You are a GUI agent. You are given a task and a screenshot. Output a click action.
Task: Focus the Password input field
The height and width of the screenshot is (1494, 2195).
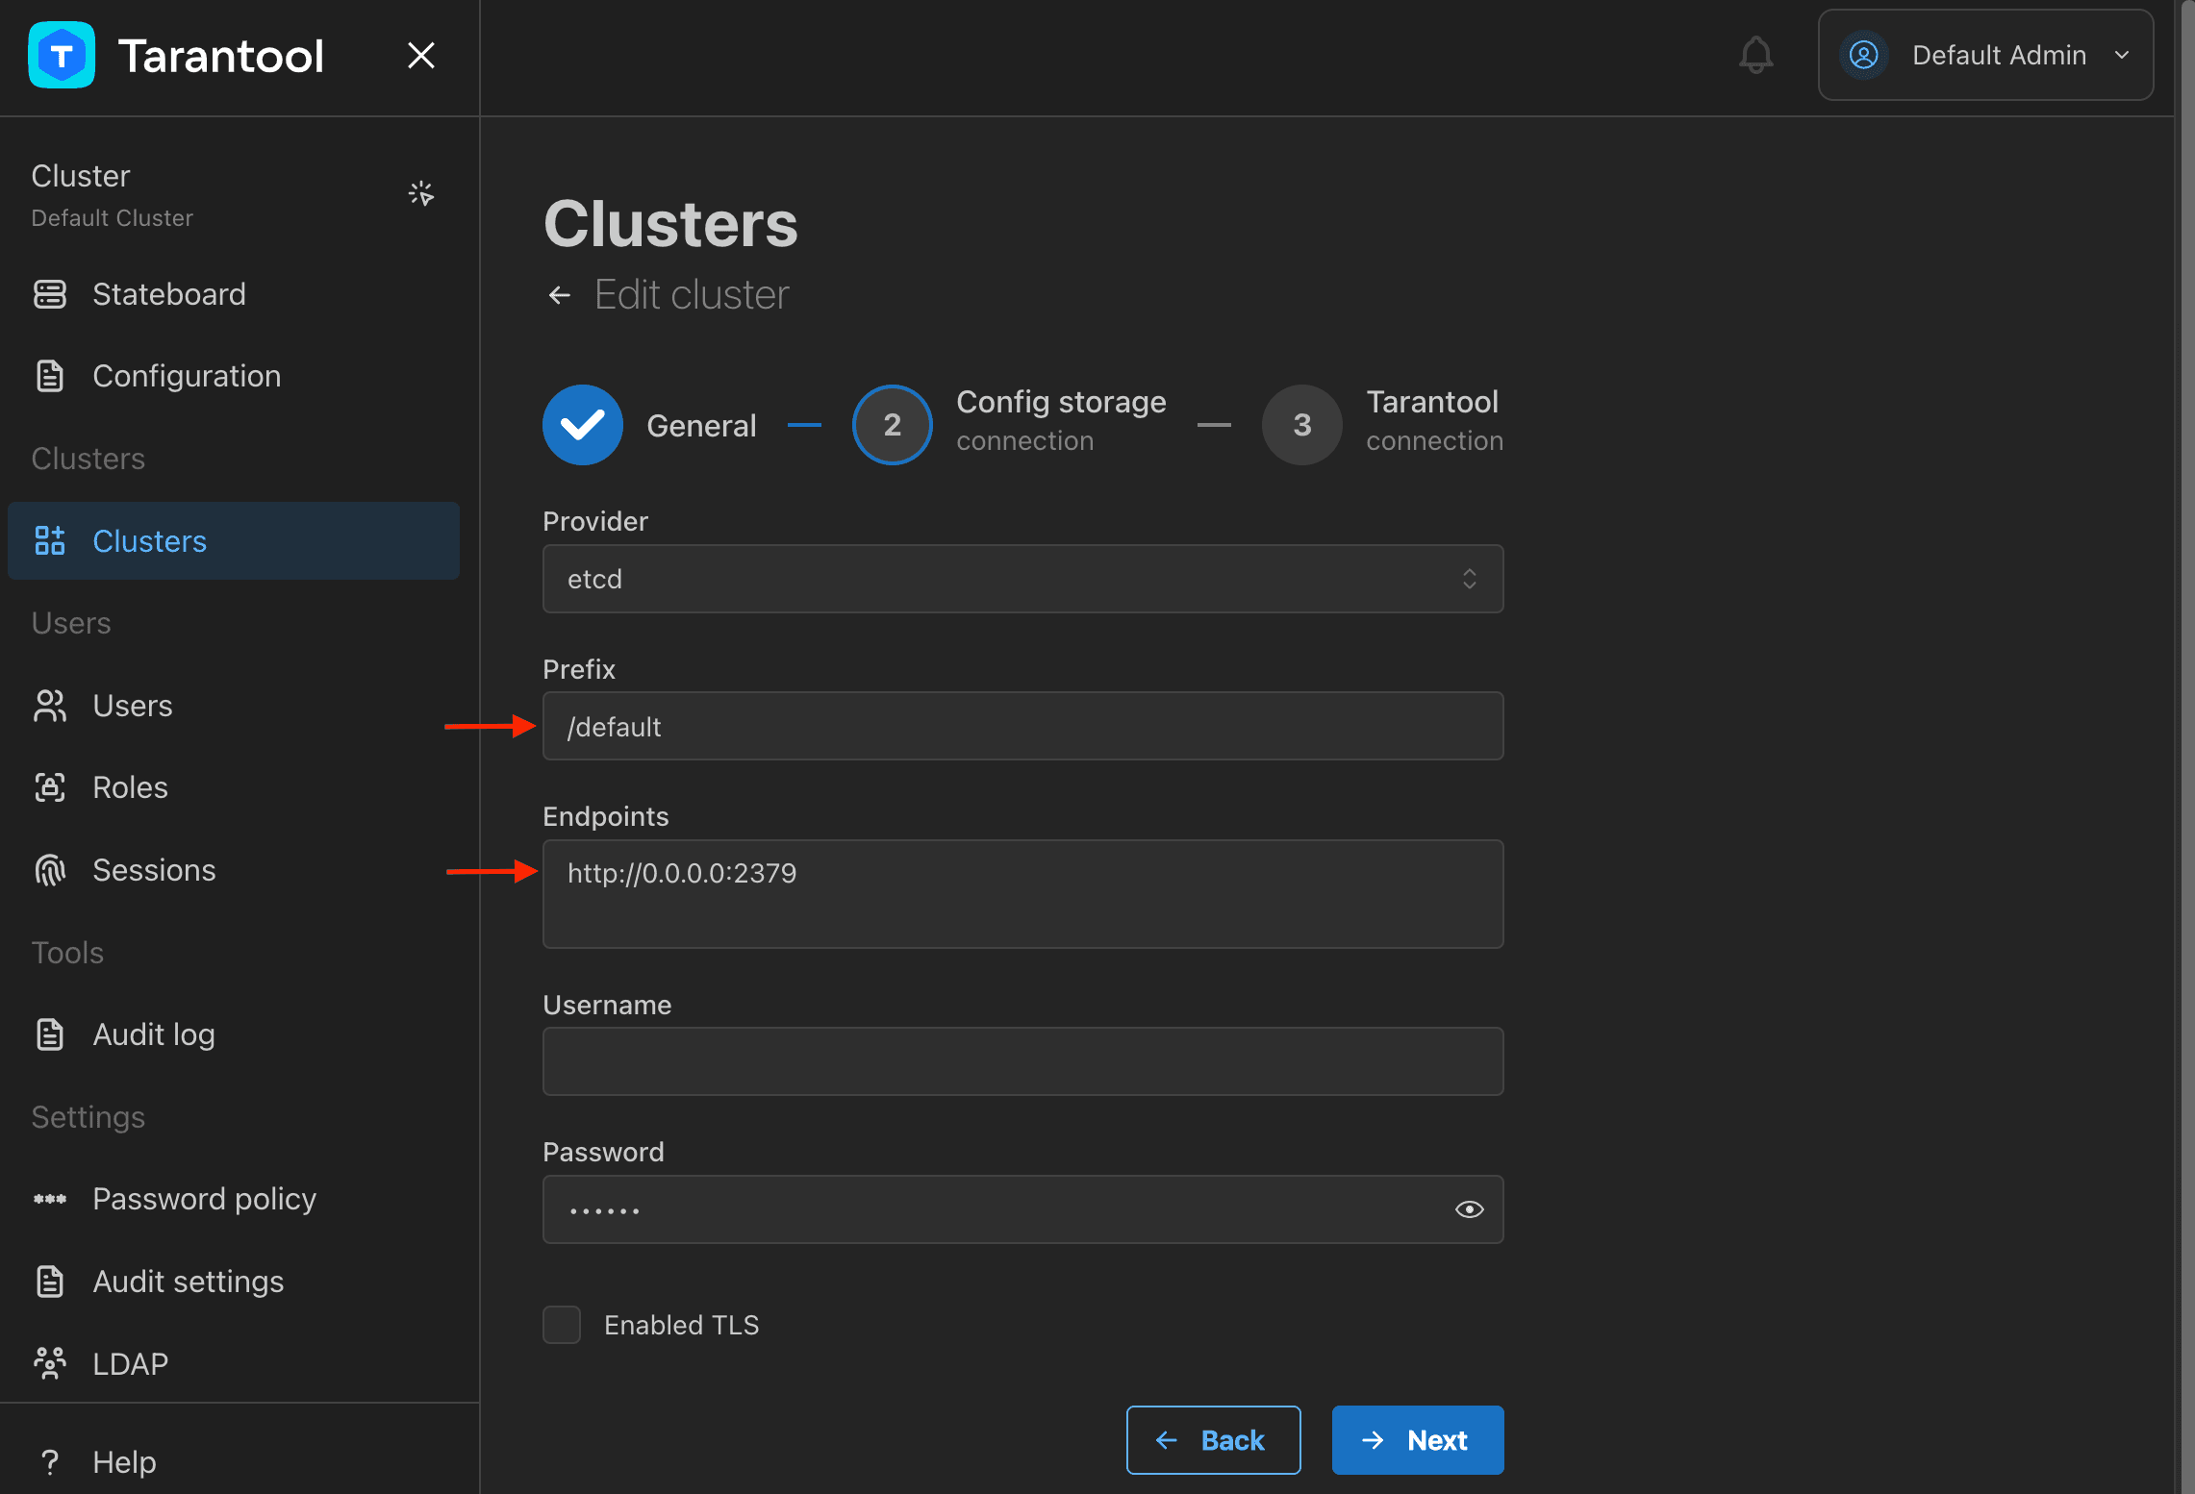click(x=1023, y=1209)
